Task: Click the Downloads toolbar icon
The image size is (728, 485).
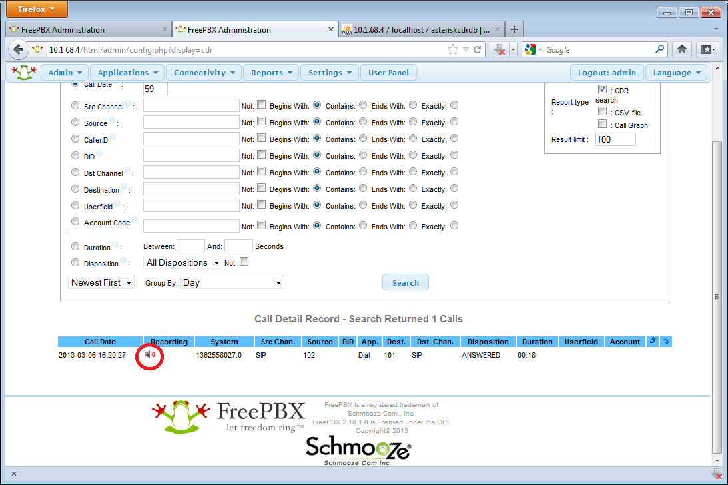Action: (x=500, y=49)
